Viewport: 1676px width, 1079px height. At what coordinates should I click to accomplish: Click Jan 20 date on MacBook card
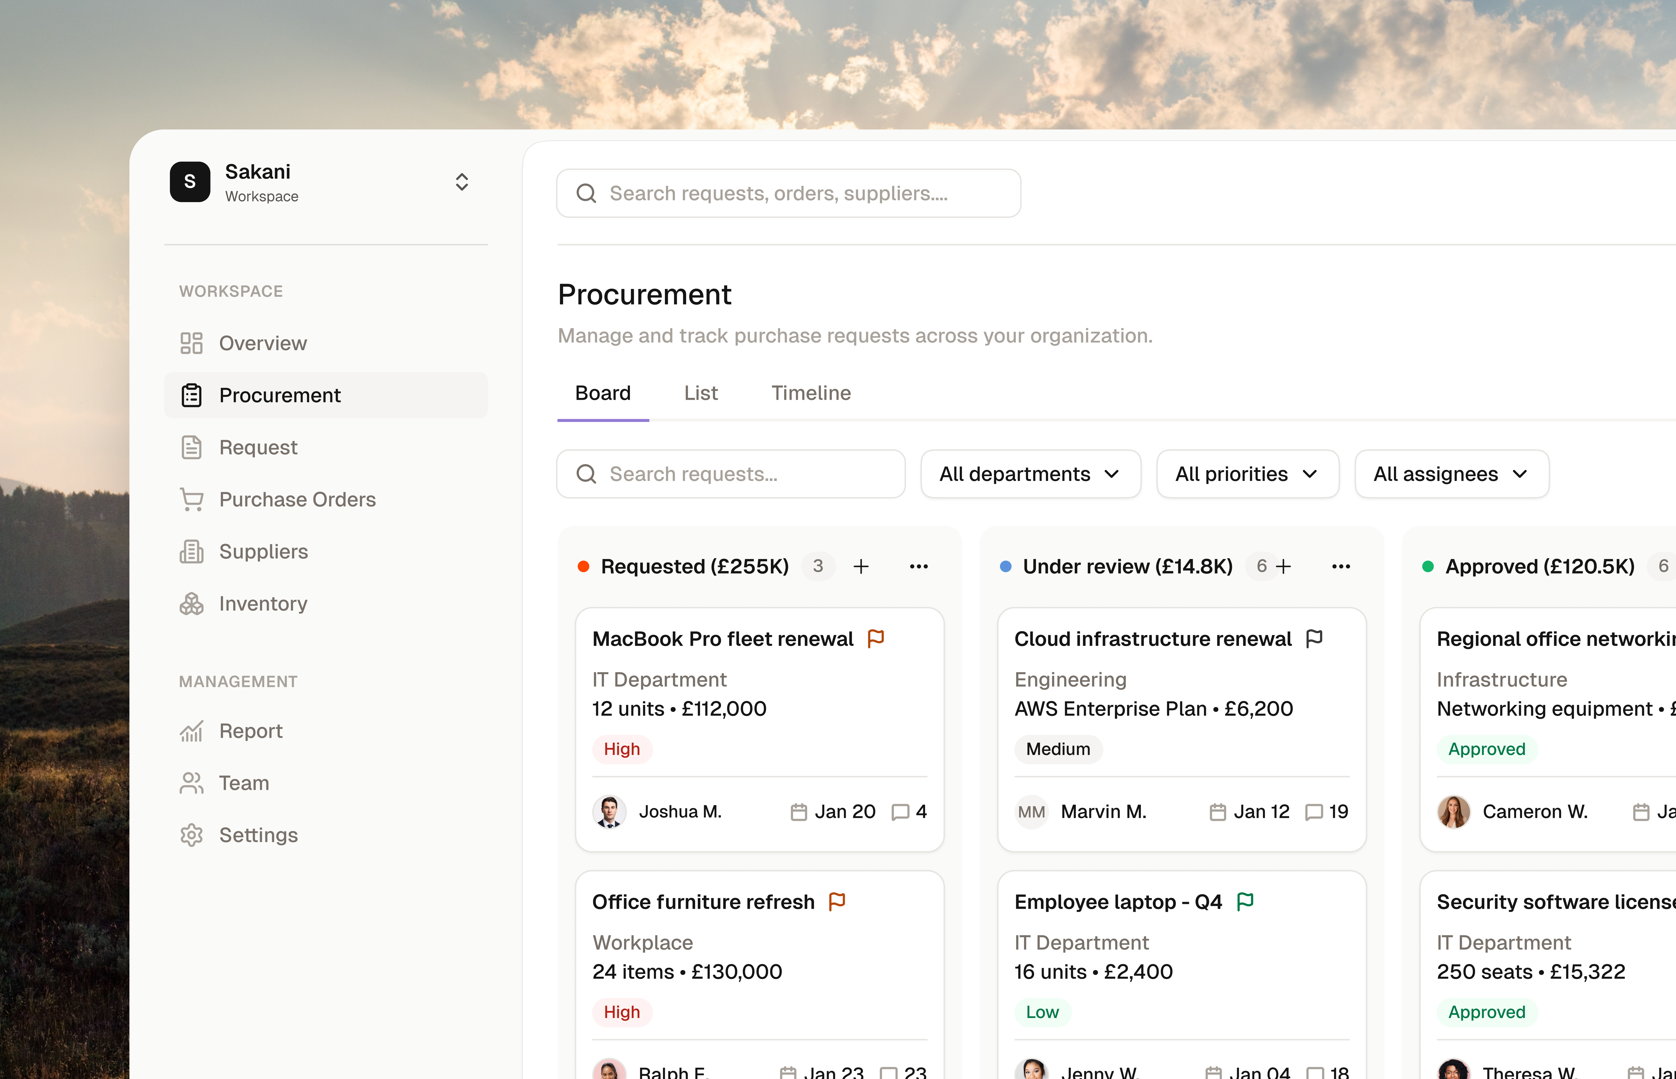pyautogui.click(x=833, y=811)
